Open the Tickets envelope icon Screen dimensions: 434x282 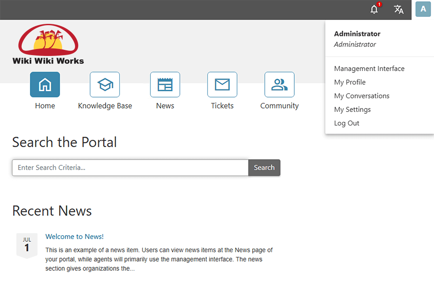pos(222,85)
